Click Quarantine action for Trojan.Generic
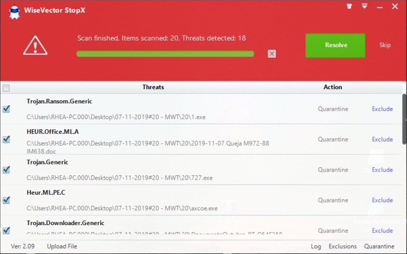 [x=333, y=170]
